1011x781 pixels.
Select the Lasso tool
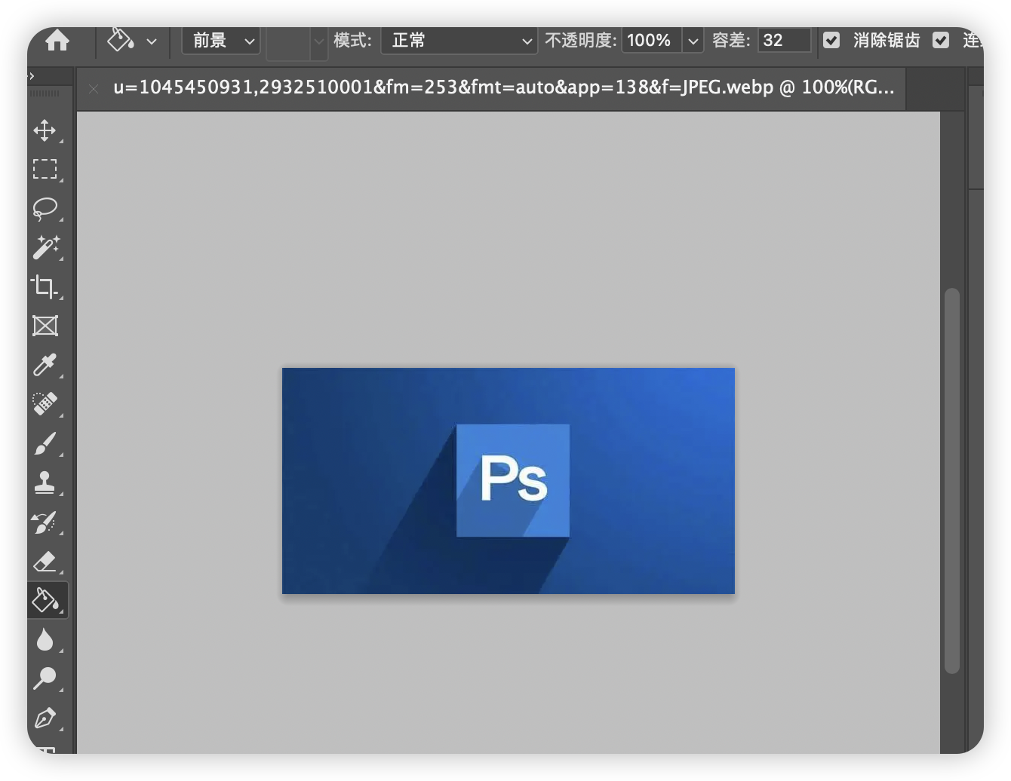[45, 208]
